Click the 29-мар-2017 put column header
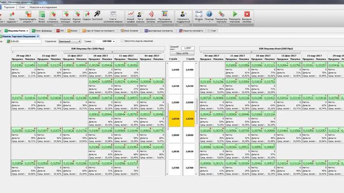This screenshot has height=193, width=344. (24, 56)
